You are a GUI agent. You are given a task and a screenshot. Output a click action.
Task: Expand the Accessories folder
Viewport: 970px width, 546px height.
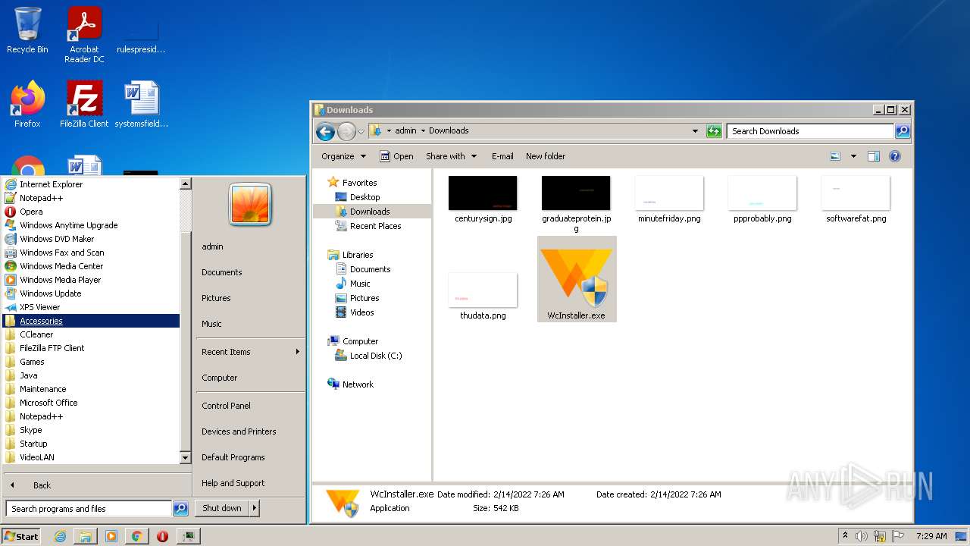coord(91,321)
